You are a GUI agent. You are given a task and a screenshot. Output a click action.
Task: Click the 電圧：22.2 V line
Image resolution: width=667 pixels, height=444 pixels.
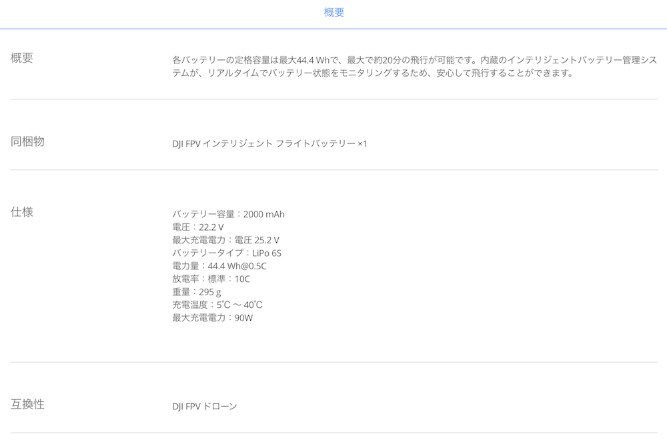point(198,227)
